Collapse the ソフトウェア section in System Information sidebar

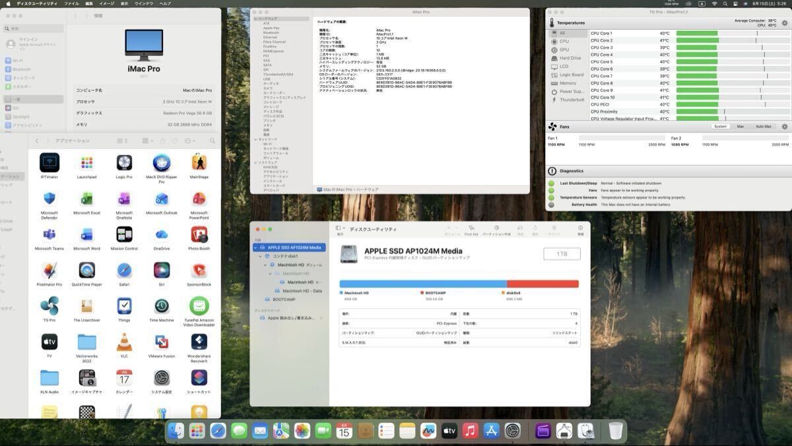255,162
